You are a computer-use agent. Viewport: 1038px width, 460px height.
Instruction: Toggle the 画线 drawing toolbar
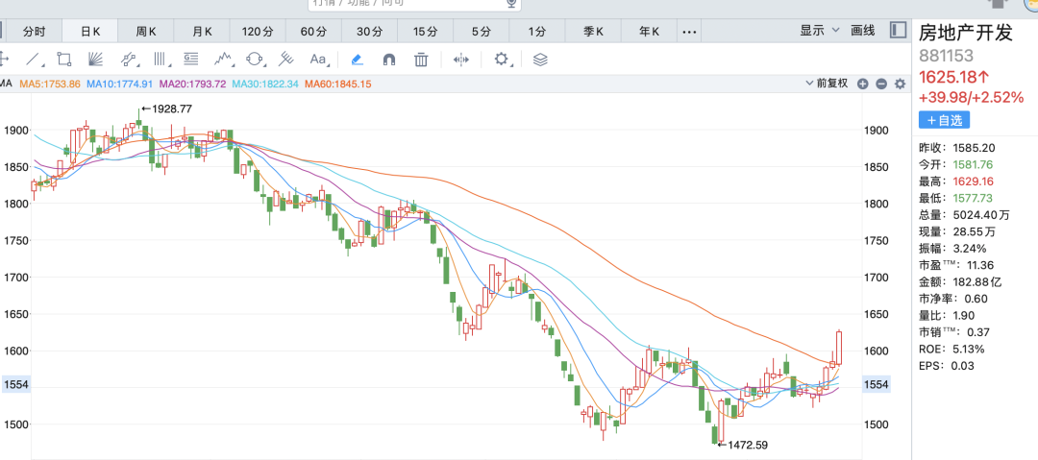click(x=863, y=31)
